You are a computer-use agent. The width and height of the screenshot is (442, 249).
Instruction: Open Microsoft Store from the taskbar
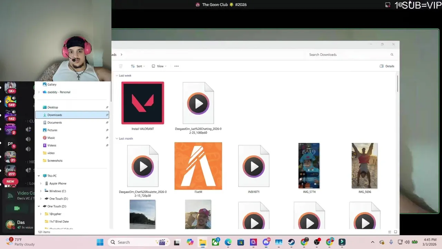241,242
